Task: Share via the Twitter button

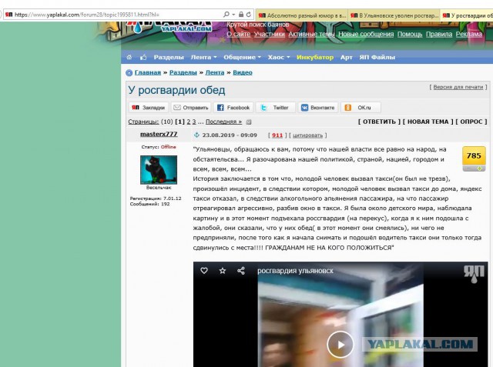Action: (x=276, y=108)
